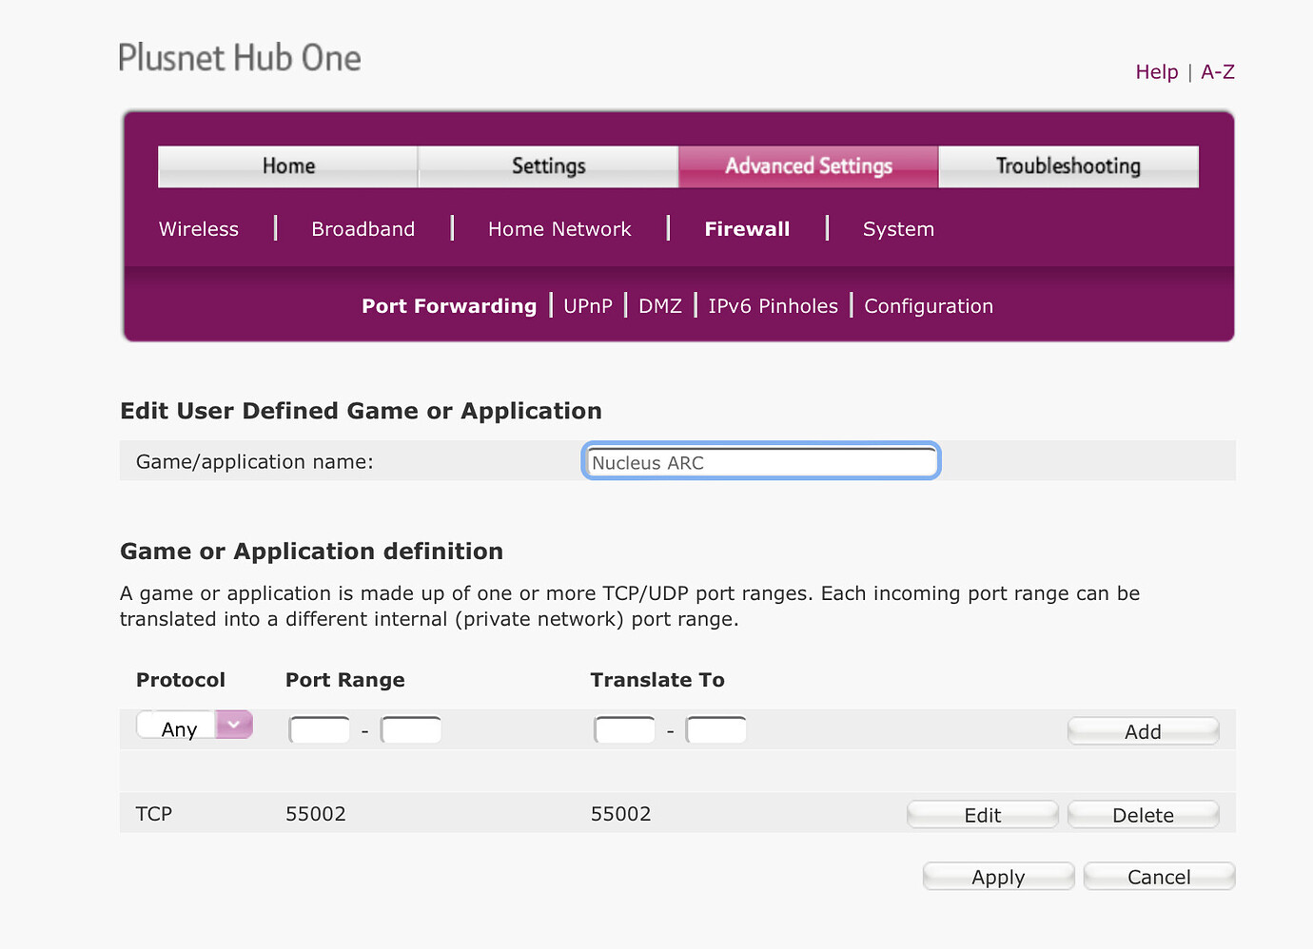
Task: Apply the port forwarding changes
Action: [x=997, y=876]
